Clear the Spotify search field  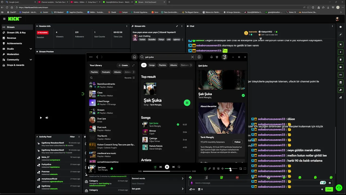click(192, 57)
